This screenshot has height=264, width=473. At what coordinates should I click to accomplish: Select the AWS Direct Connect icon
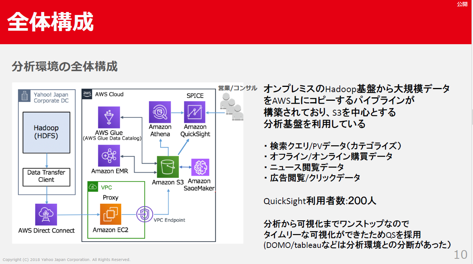click(x=46, y=215)
